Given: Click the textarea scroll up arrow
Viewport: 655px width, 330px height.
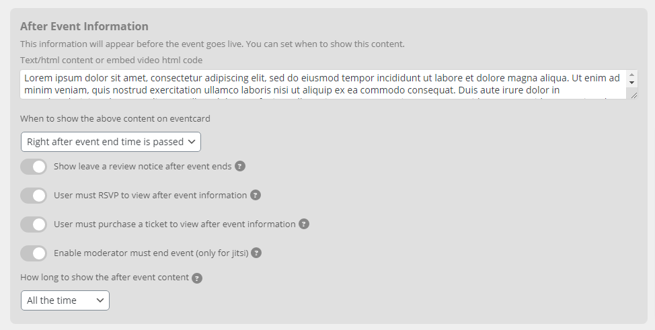Looking at the screenshot, I should (631, 75).
